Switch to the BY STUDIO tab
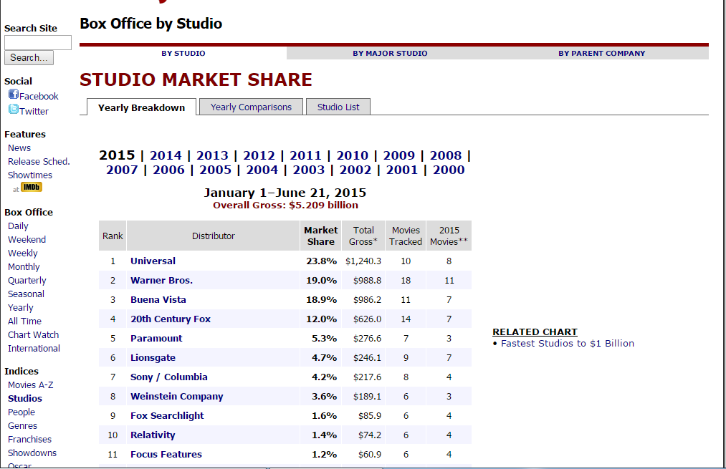Screen dimensions: 726x469 (183, 53)
